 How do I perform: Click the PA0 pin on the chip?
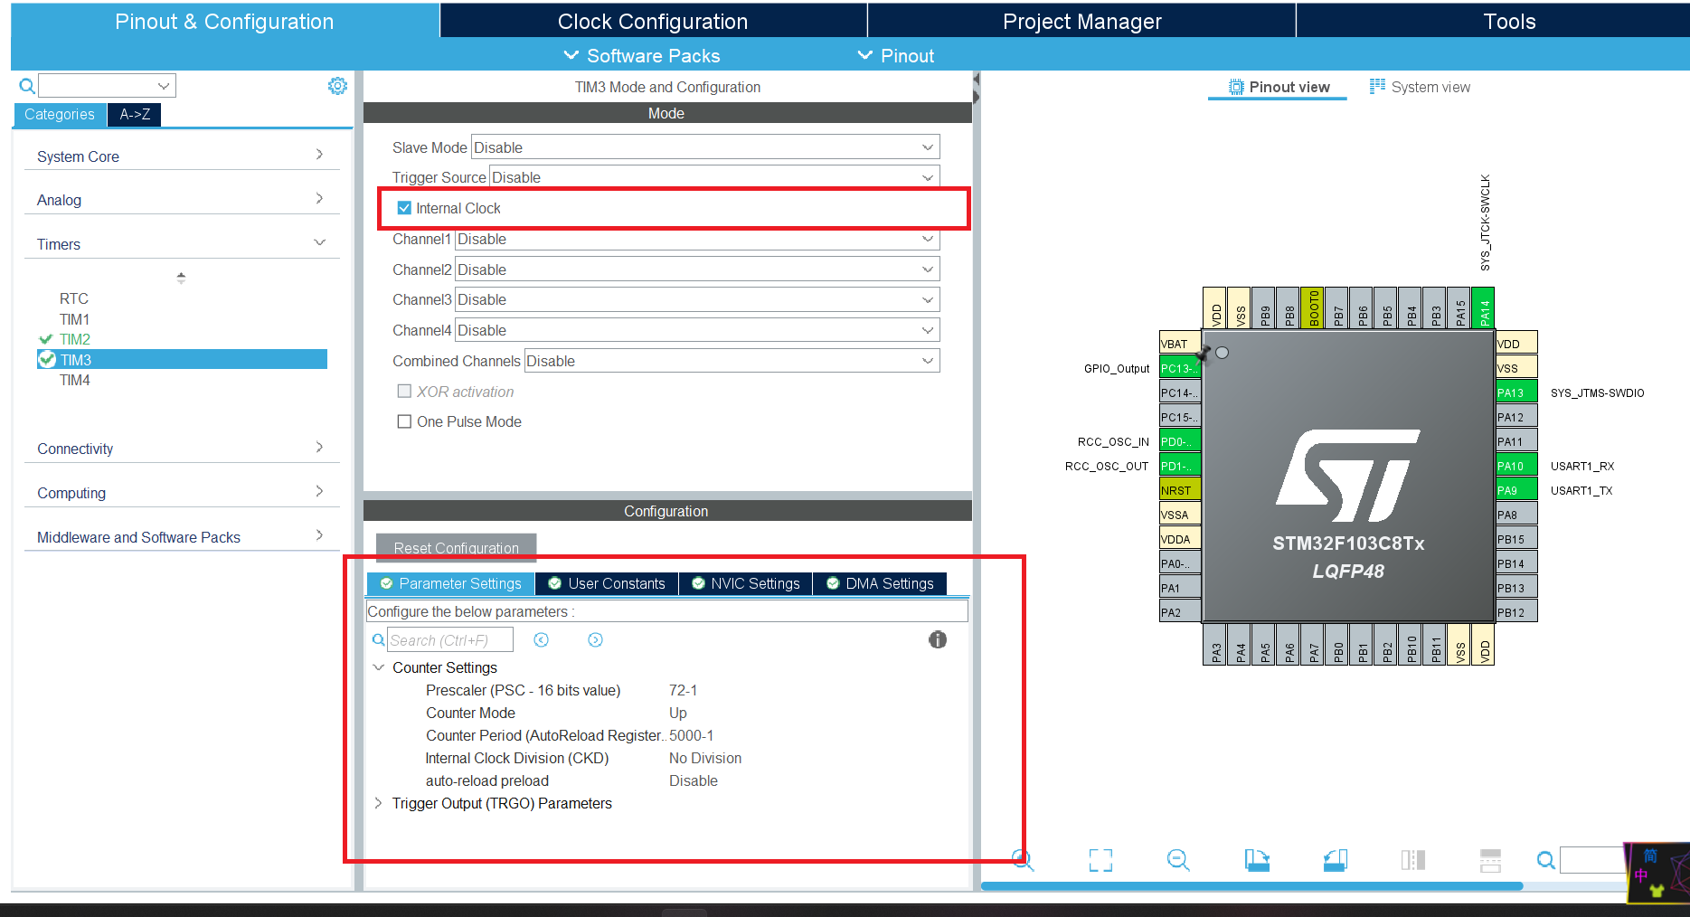[x=1180, y=563]
